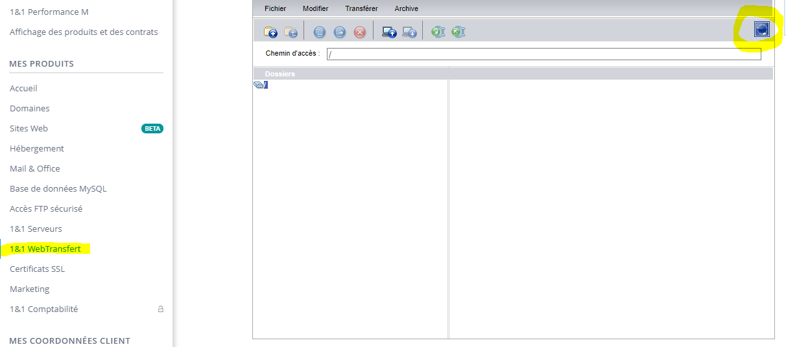This screenshot has height=347, width=786.
Task: Open the Transférer menu
Action: click(361, 8)
